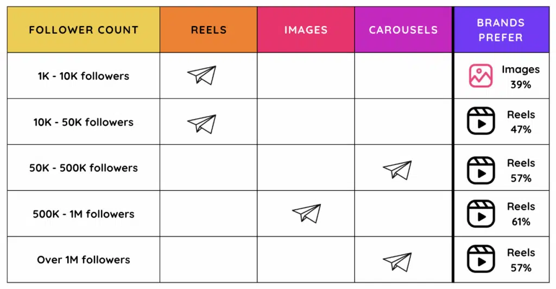Click the Reels 61% text

pyautogui.click(x=521, y=214)
